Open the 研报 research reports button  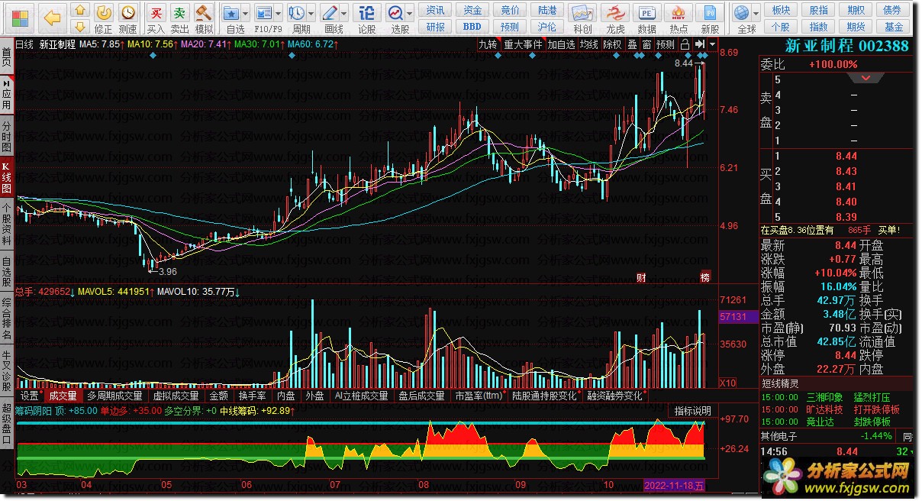pyautogui.click(x=436, y=27)
